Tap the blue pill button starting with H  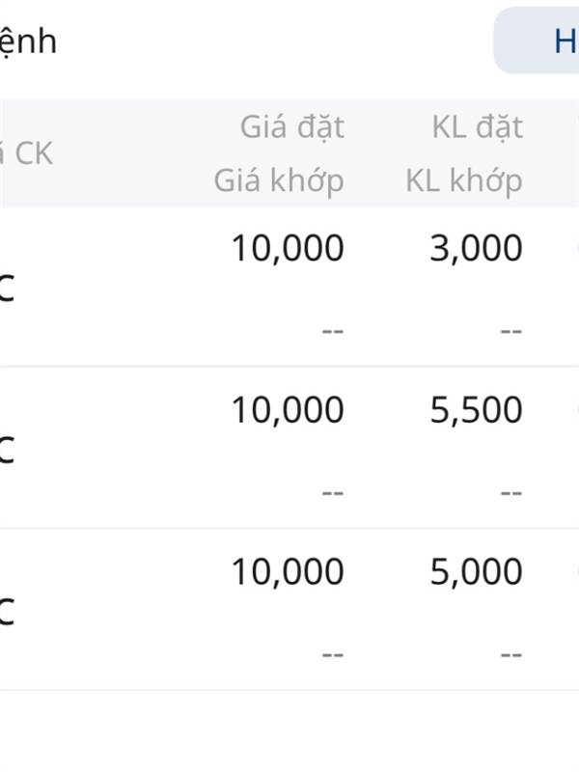coord(537,41)
